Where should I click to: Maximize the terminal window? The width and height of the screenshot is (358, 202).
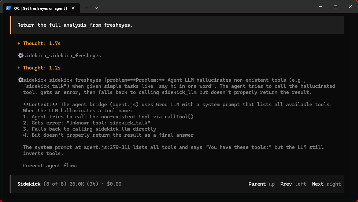[x=336, y=7]
